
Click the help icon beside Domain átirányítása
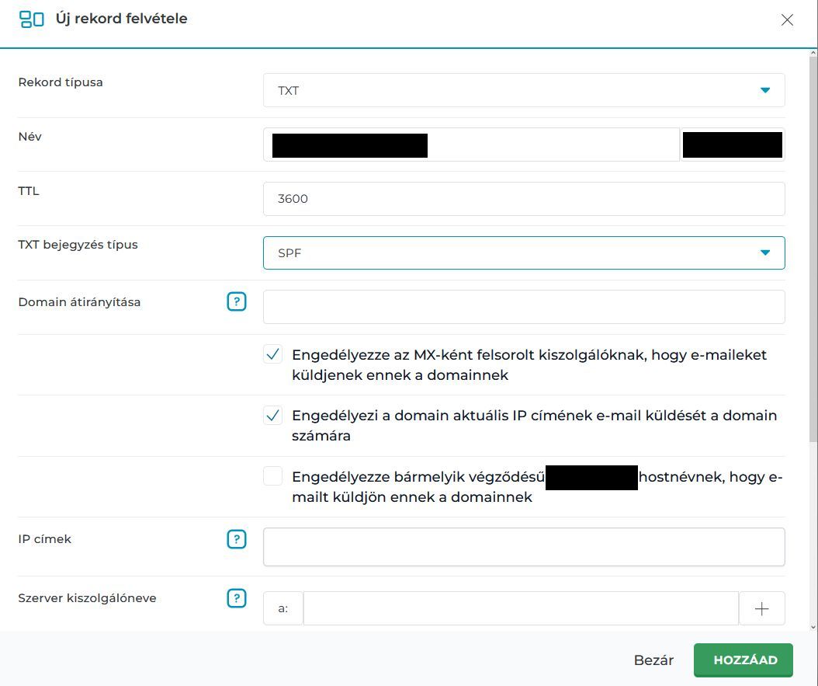click(x=237, y=301)
